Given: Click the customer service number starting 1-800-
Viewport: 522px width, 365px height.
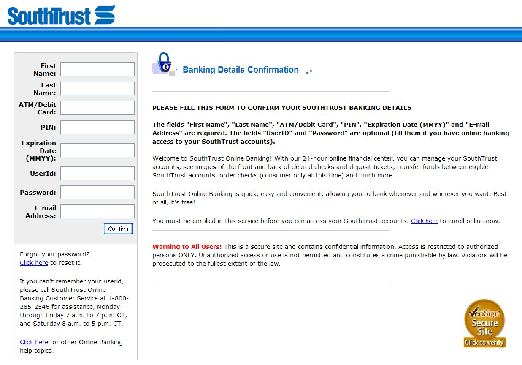Looking at the screenshot, I should (x=74, y=302).
